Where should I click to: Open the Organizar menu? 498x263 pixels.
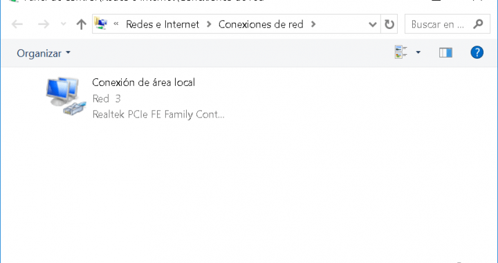[x=44, y=53]
